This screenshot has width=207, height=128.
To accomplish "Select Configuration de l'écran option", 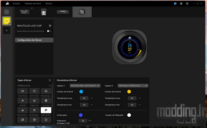I will point(34,40).
